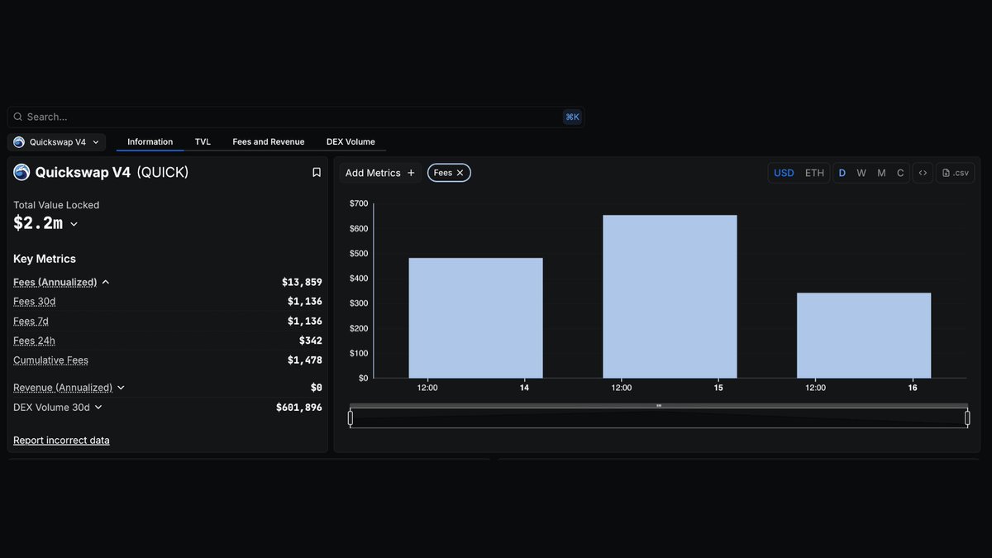Click the range slider top grip

pos(659,406)
